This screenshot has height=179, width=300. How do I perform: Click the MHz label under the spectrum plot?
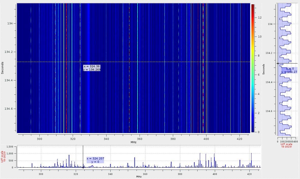(139, 177)
